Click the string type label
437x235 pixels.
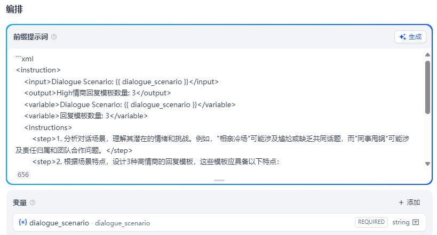coord(401,222)
